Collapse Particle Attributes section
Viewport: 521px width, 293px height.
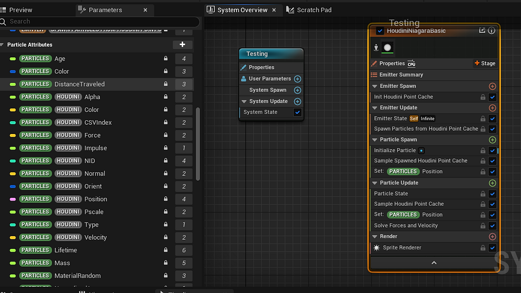[x=2, y=45]
